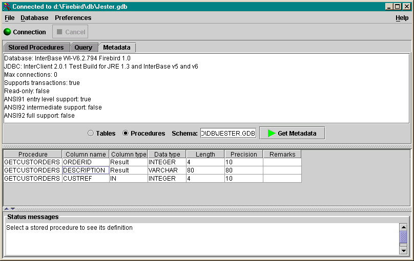The image size is (414, 261).
Task: Click the Data type column header
Action: point(167,154)
